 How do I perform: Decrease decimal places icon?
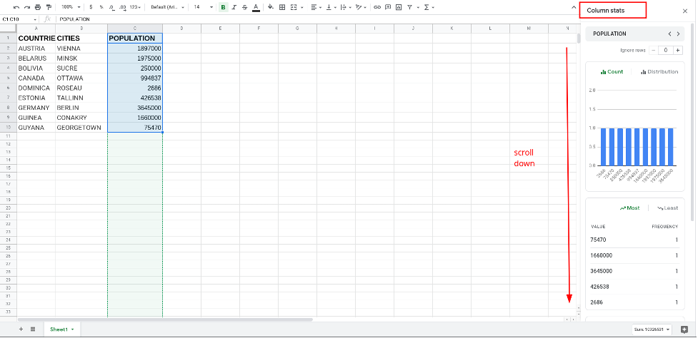pos(111,7)
